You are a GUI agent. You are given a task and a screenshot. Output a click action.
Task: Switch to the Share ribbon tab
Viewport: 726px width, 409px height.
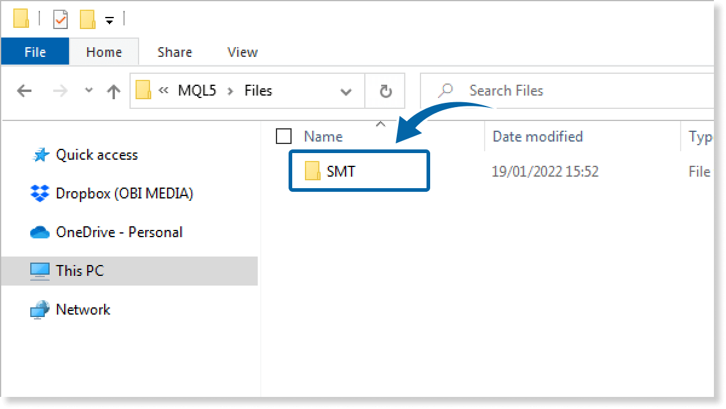pyautogui.click(x=174, y=53)
